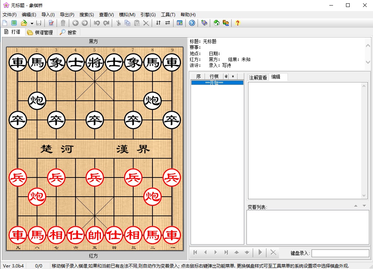Expand the open file dropdown arrow
373x269 pixels.
point(32,23)
